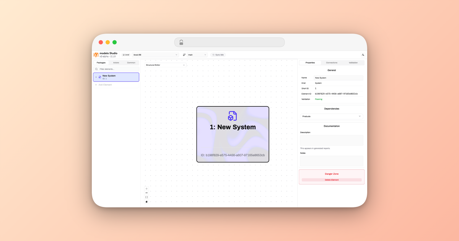This screenshot has width=459, height=241.
Task: Click the git branch icon
Action: coord(184,55)
